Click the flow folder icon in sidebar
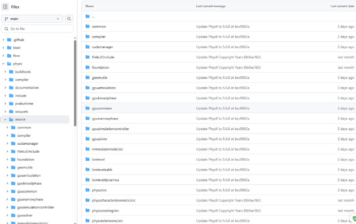Viewport: 356px width, 224px height. pyautogui.click(x=9, y=56)
